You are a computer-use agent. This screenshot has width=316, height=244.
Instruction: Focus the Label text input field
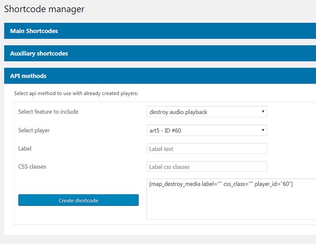coord(207,149)
